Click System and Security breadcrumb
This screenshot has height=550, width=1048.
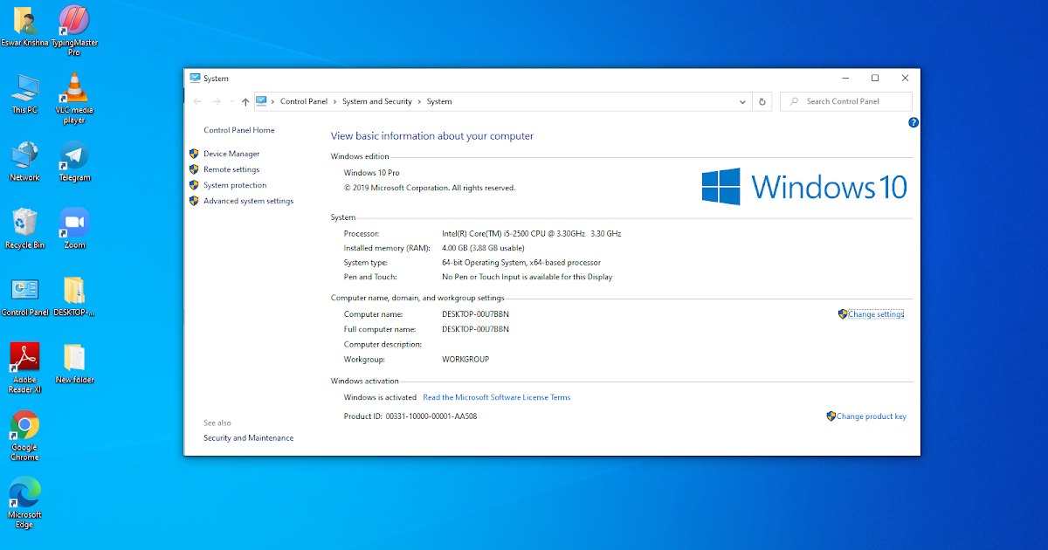point(377,101)
